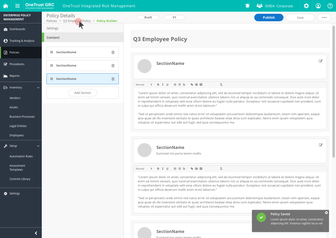Image resolution: width=336 pixels, height=238 pixels.
Task: Open Normal style dropdown in Euismod section editor
Action: (x=144, y=169)
